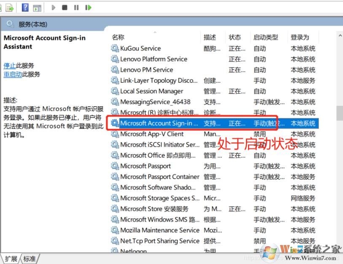The width and height of the screenshot is (343, 264).
Task: Click the 停止 link to stop service
Action: (10, 65)
